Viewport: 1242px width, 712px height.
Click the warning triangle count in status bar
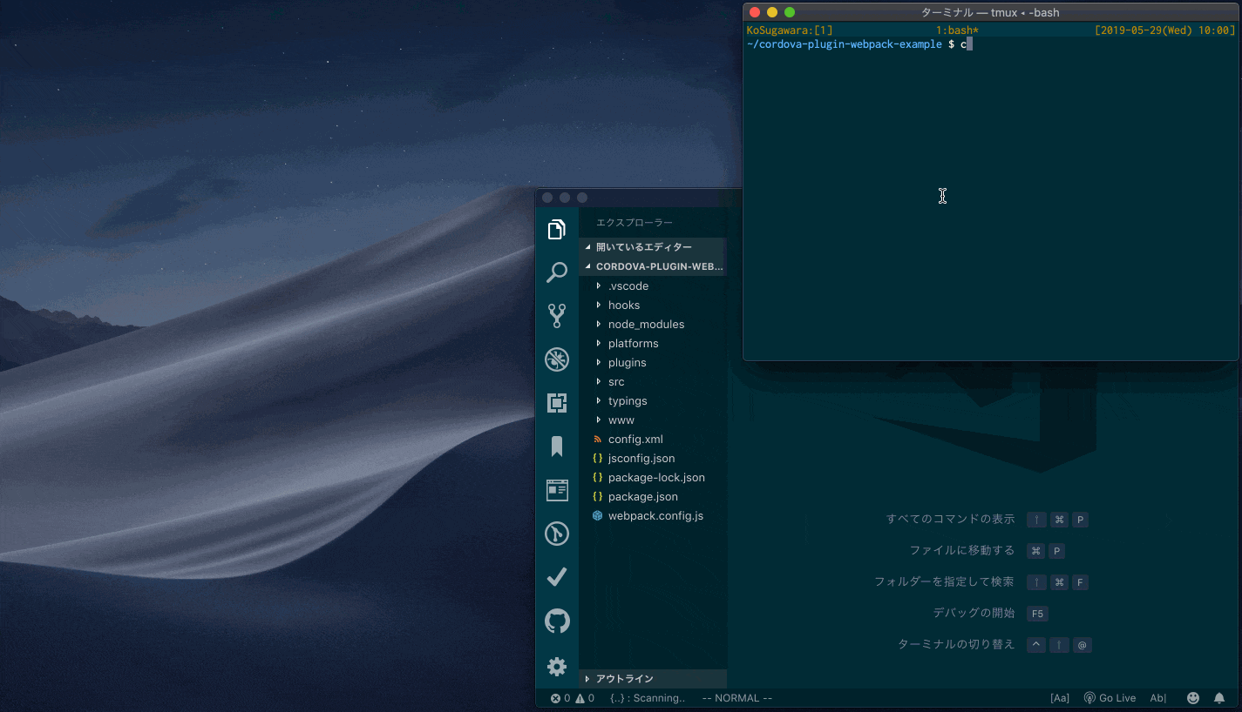pyautogui.click(x=585, y=698)
